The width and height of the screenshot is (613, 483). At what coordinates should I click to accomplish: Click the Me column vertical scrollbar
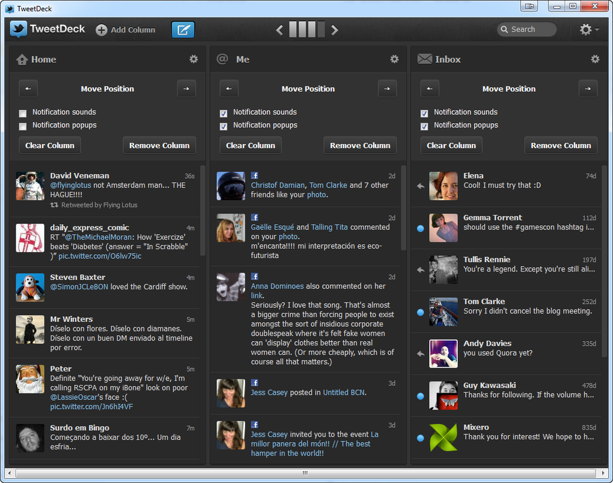[x=403, y=208]
